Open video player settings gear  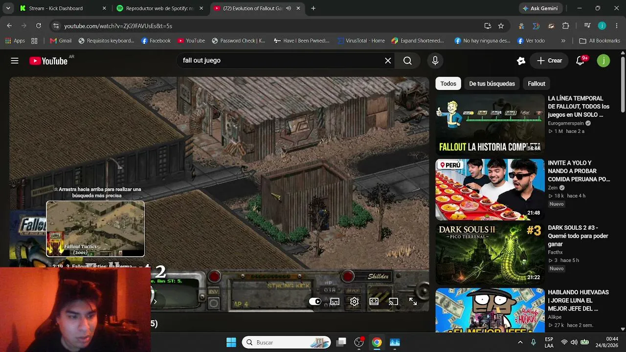click(x=354, y=302)
